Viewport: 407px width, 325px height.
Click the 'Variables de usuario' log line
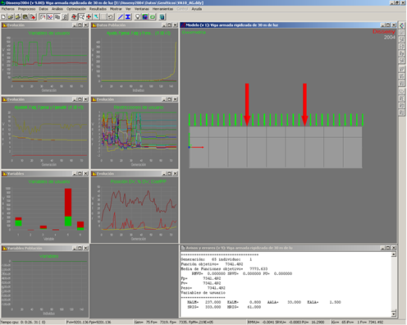click(x=203, y=293)
